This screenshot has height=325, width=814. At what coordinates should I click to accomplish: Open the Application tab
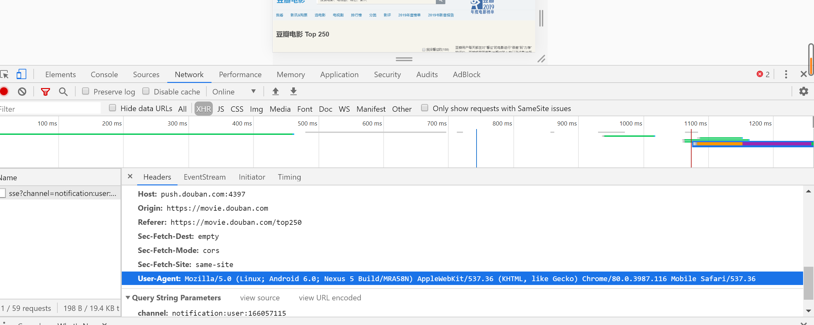click(x=339, y=75)
